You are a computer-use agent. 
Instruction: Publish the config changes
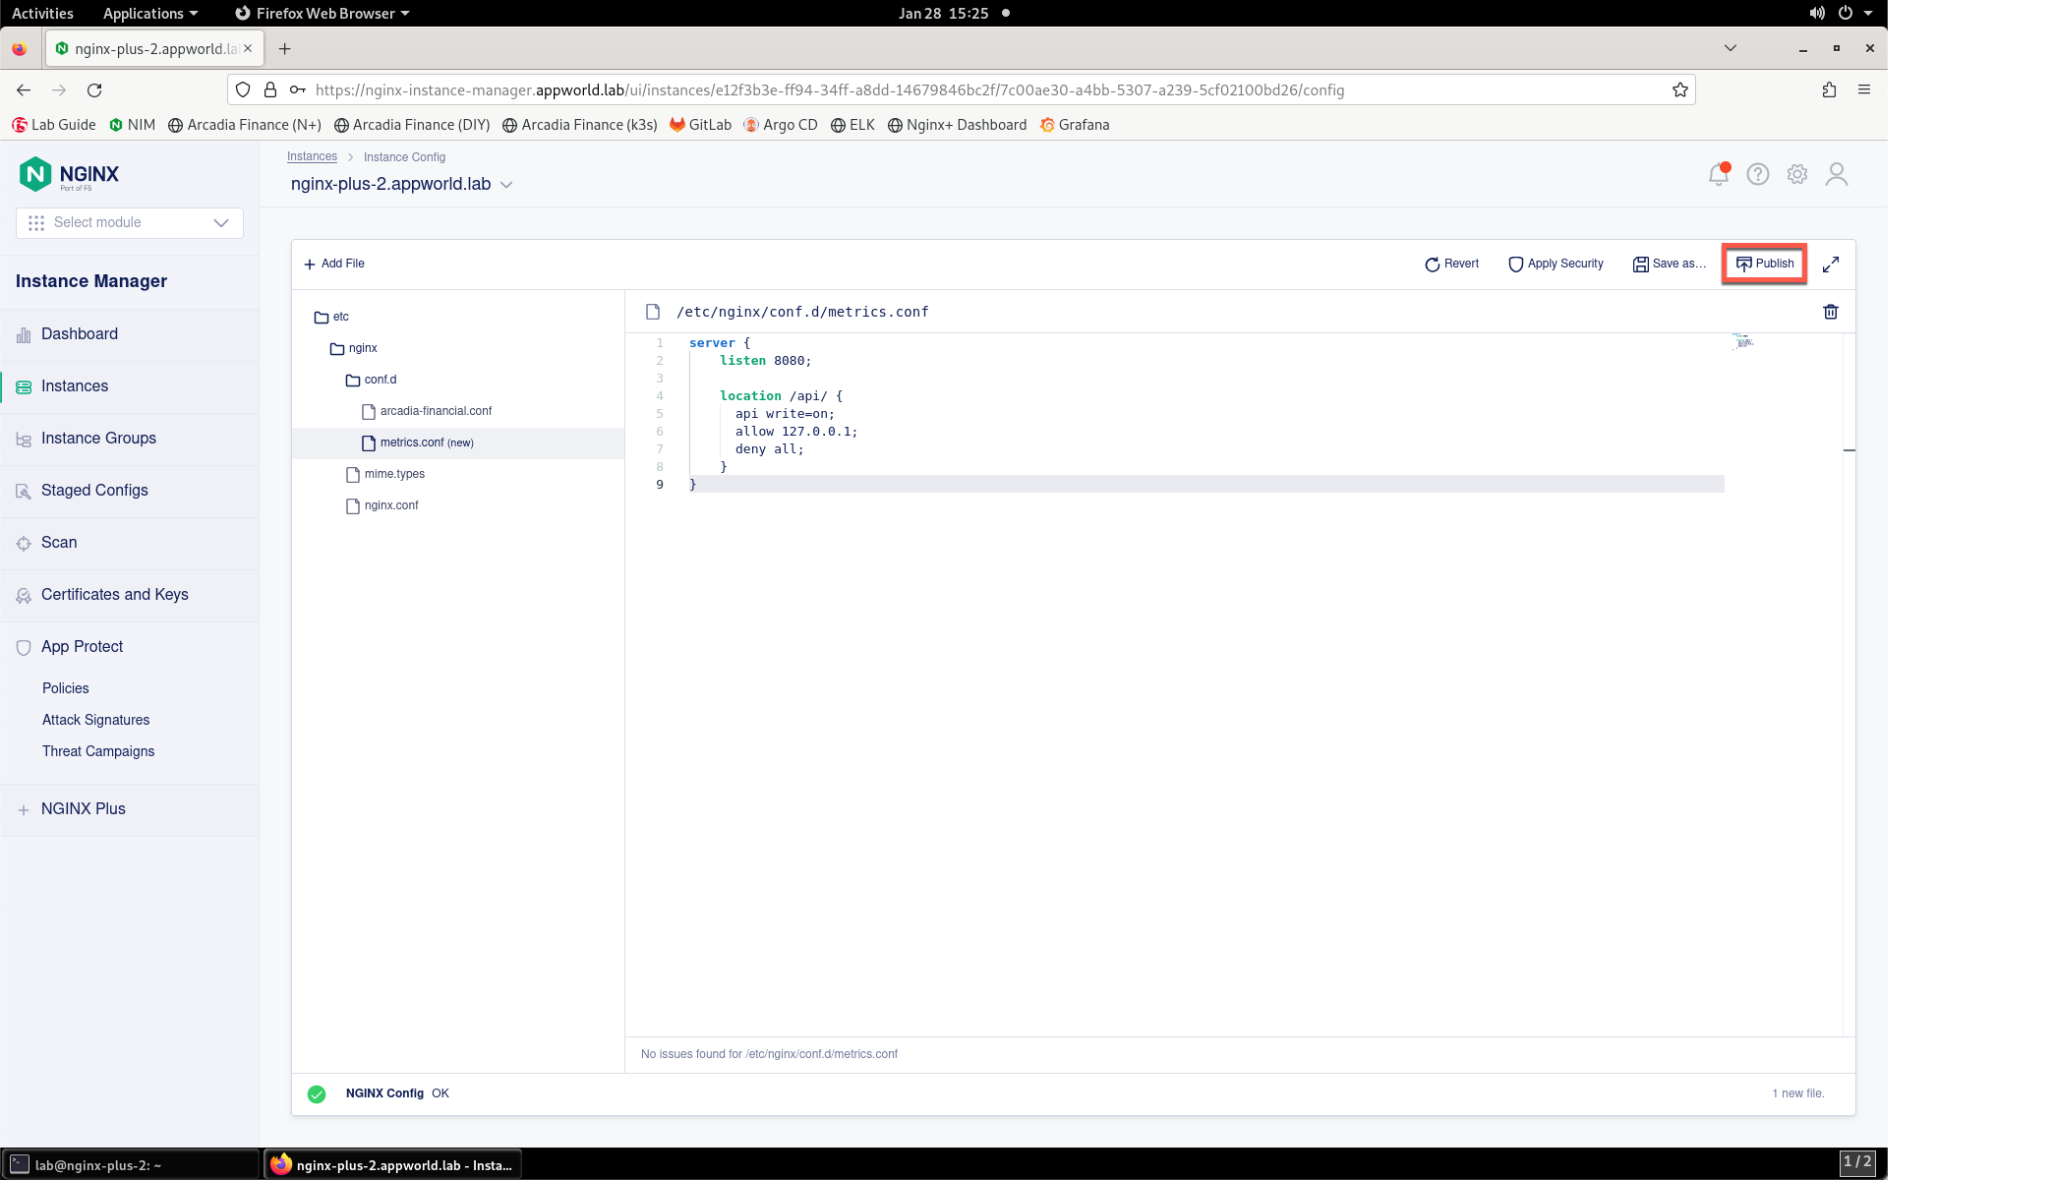click(1765, 264)
